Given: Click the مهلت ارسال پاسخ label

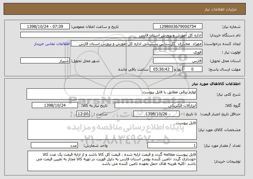Looking at the screenshot, I should point(224,69).
